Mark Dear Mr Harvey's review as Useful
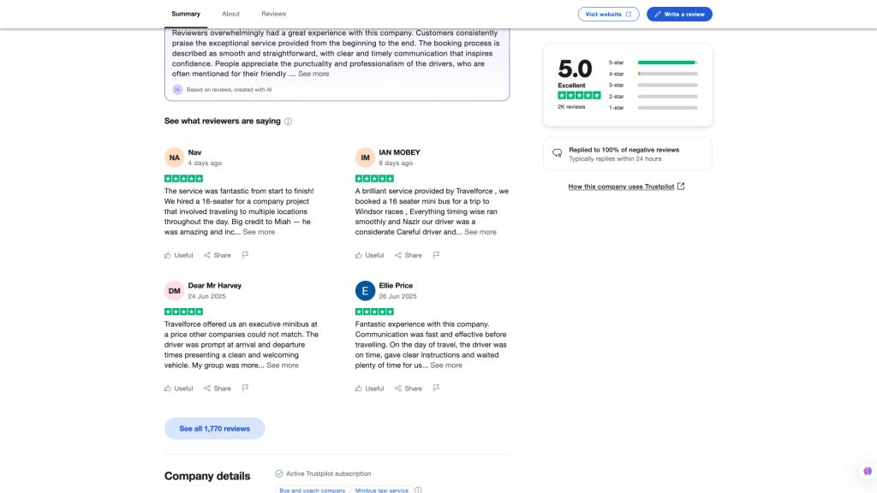The height and width of the screenshot is (493, 877). click(x=178, y=389)
